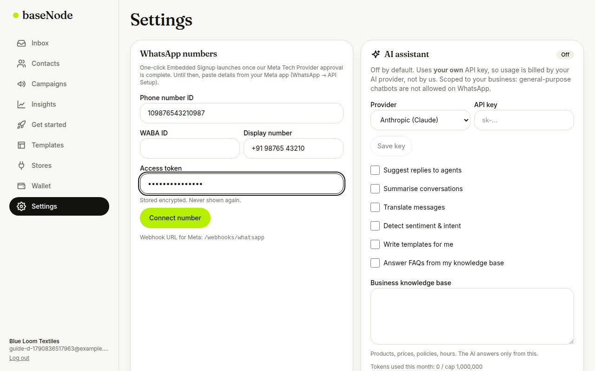595x371 pixels.
Task: Click the Phone number ID field
Action: pos(242,113)
